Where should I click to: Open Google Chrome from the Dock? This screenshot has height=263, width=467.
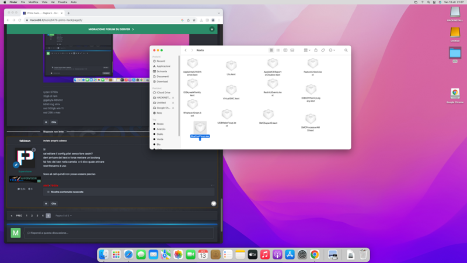315,254
